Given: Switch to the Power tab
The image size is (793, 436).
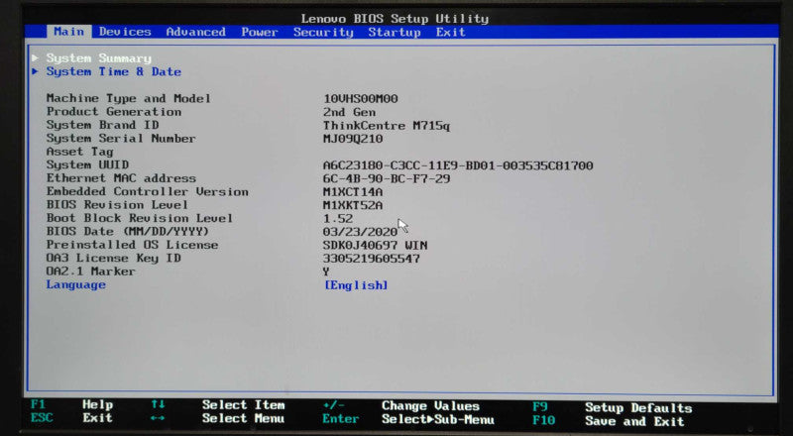Looking at the screenshot, I should pos(260,32).
